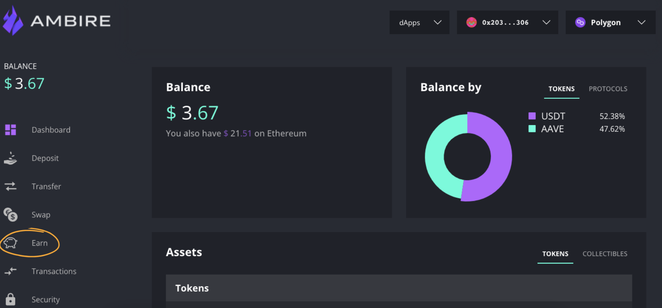Viewport: 662px width, 308px height.
Task: Click the Security padlock icon
Action: pyautogui.click(x=10, y=299)
